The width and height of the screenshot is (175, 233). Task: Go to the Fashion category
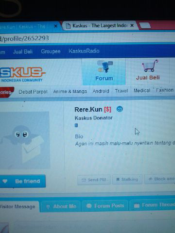click(165, 90)
